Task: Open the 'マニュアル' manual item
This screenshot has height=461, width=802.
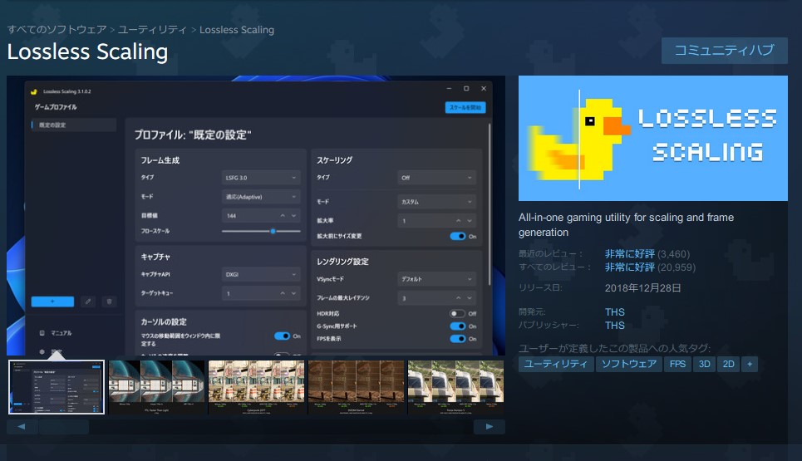Action: click(x=57, y=333)
